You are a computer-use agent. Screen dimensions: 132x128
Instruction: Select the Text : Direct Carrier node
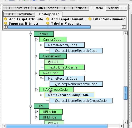(64, 67)
